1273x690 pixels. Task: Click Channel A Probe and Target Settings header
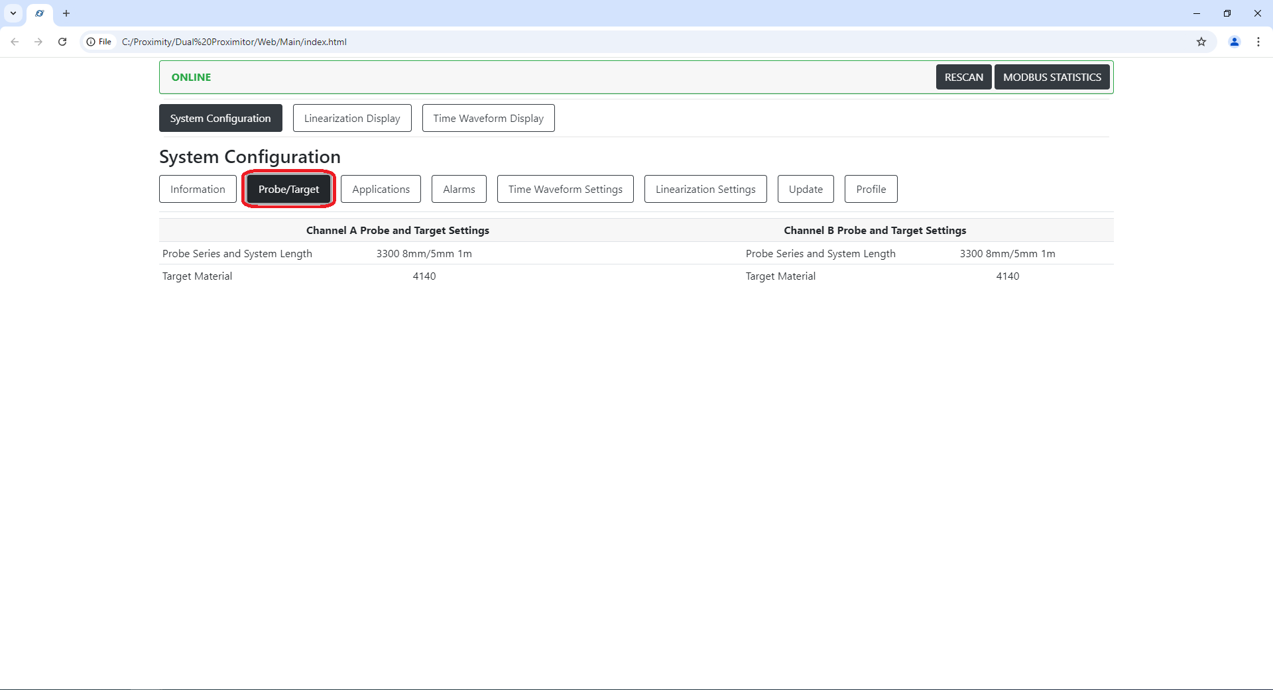(398, 230)
